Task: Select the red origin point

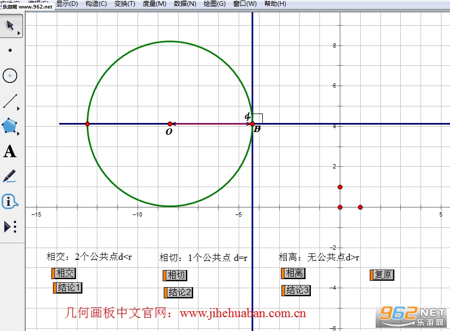Action: click(x=340, y=207)
